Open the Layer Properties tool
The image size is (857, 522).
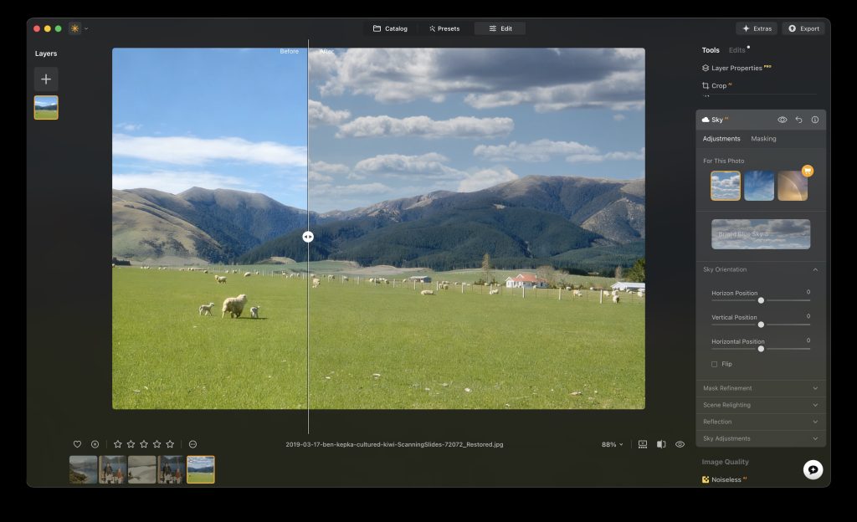tap(736, 67)
